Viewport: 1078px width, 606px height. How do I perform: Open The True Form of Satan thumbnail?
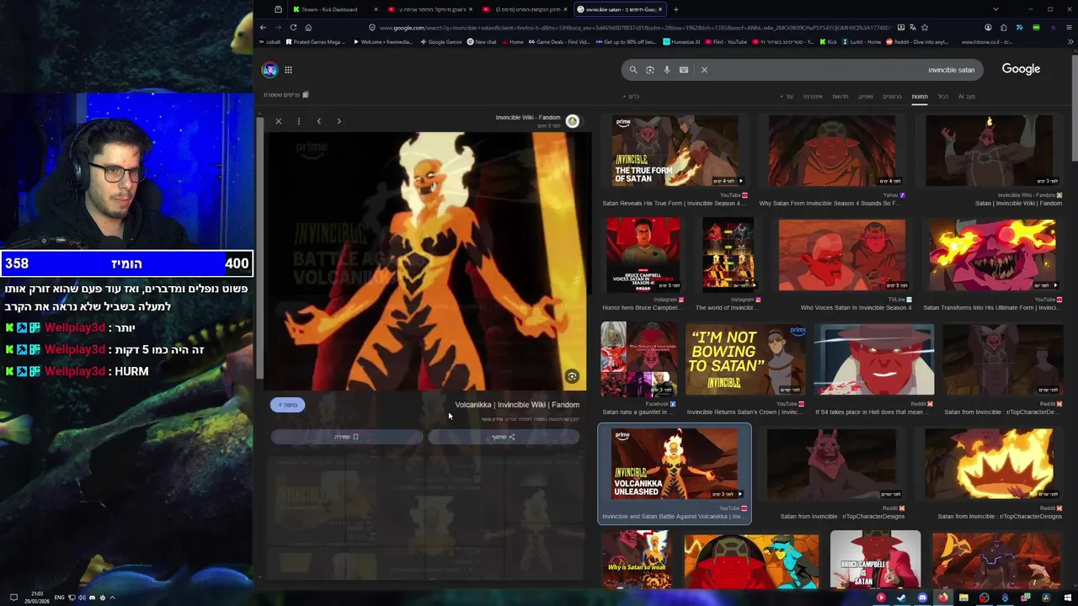[675, 151]
